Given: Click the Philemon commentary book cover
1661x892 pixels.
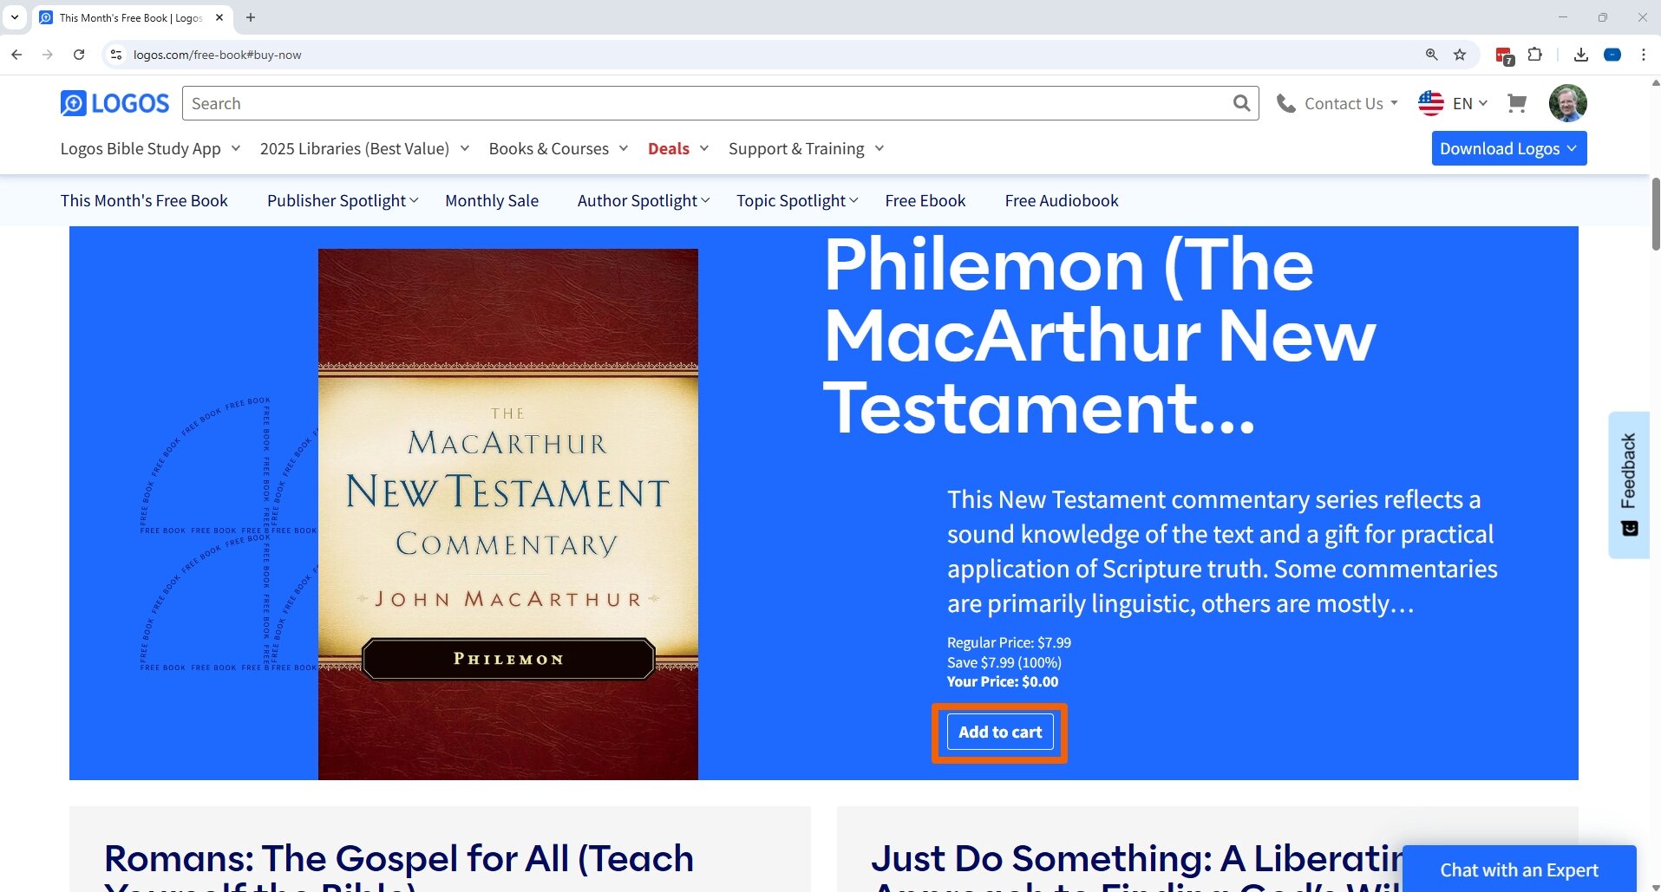Looking at the screenshot, I should (x=508, y=514).
